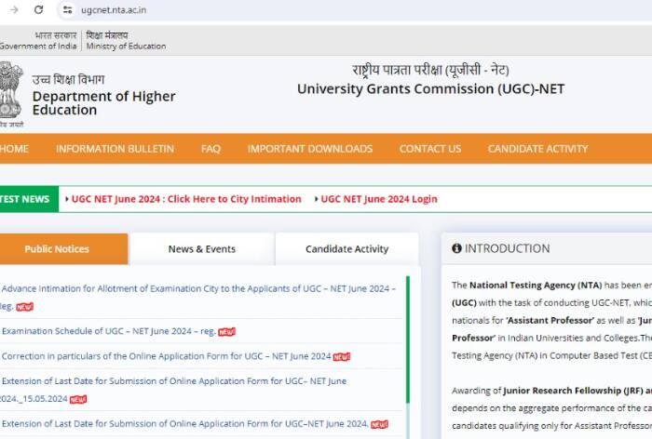The image size is (652, 439).
Task: Open UGC NET June 2024 City Intimation link
Action: pyautogui.click(x=186, y=199)
